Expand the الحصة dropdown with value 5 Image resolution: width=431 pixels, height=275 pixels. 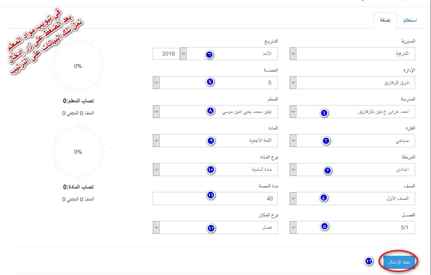click(x=215, y=83)
